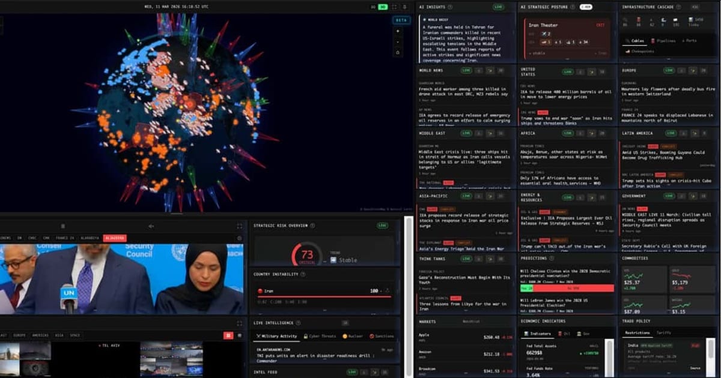Open help for Predictions panel

coord(553,258)
